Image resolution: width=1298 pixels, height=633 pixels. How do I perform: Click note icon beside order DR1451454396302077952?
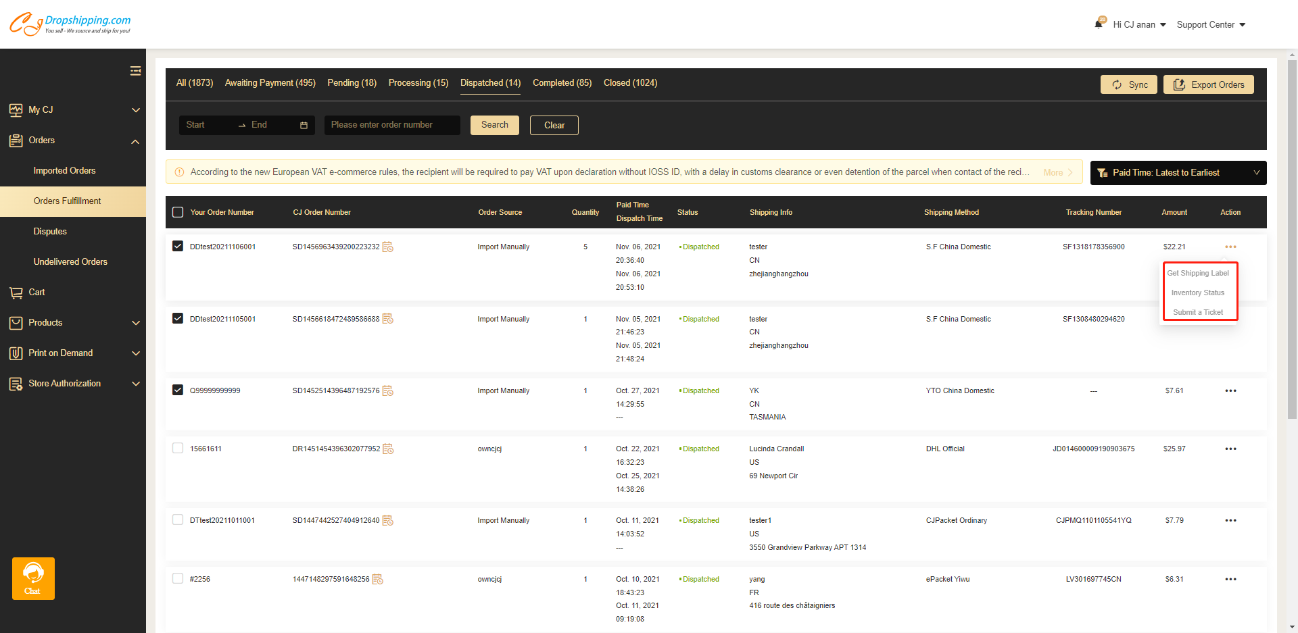[389, 449]
